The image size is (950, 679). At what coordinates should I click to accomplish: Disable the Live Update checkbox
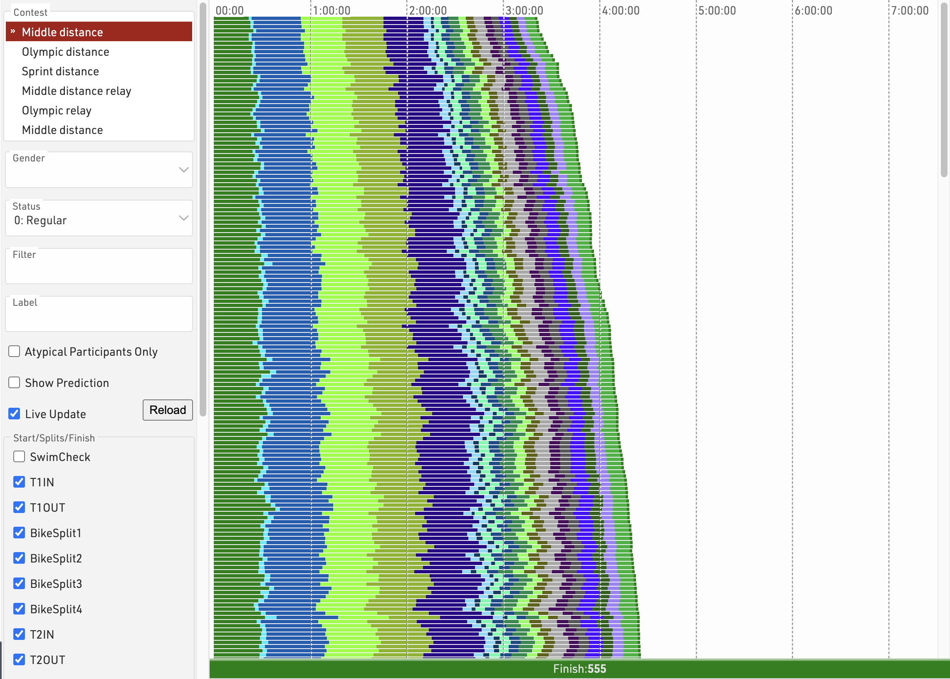(15, 414)
